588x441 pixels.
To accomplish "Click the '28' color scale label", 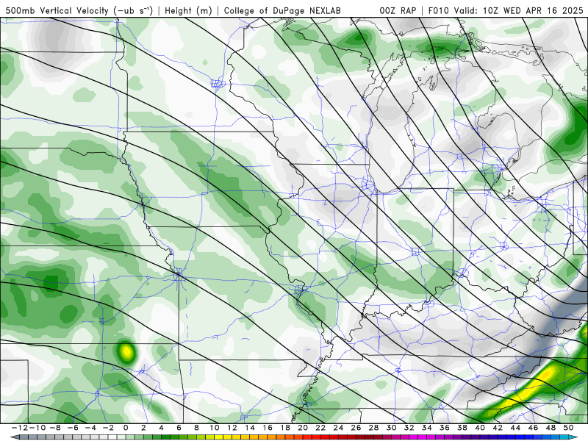I will (373, 428).
